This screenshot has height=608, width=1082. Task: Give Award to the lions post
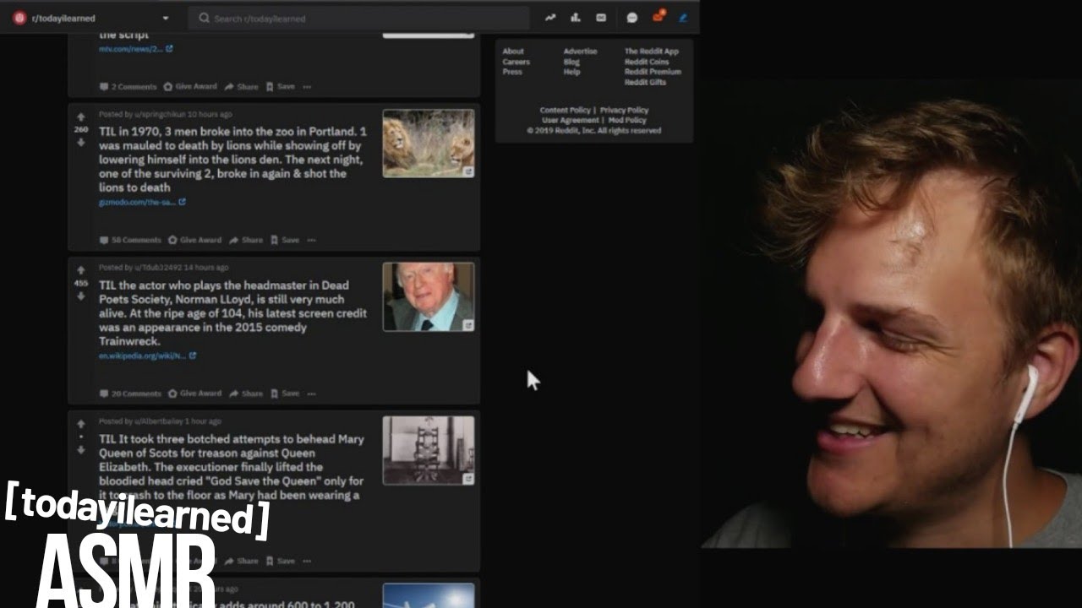point(194,240)
